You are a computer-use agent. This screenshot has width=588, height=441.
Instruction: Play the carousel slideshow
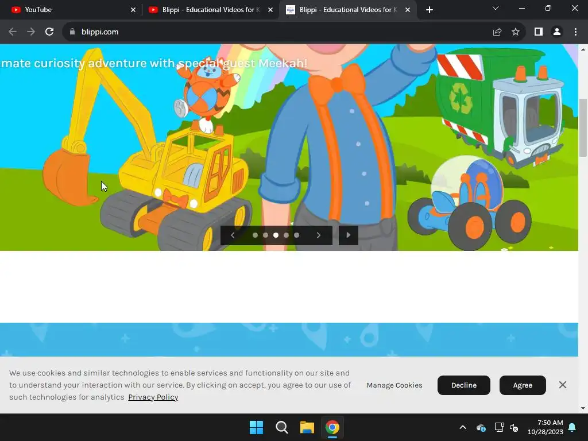coord(349,235)
